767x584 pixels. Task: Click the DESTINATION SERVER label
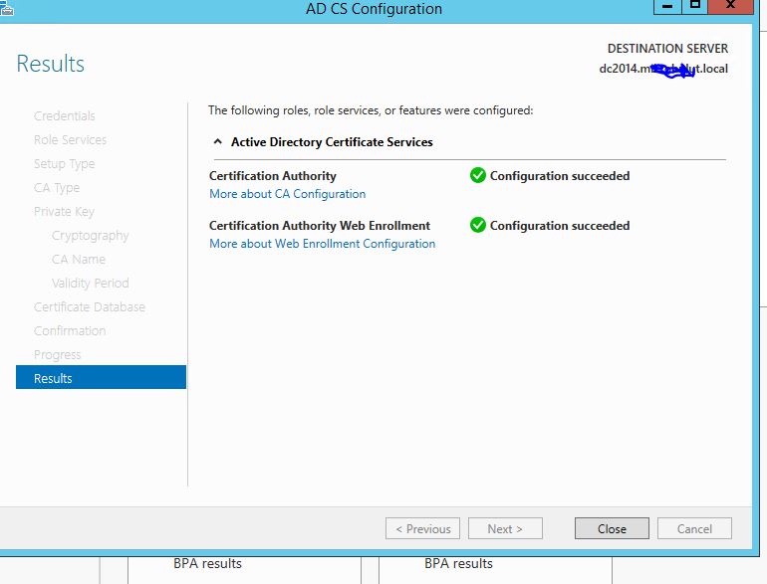click(667, 49)
